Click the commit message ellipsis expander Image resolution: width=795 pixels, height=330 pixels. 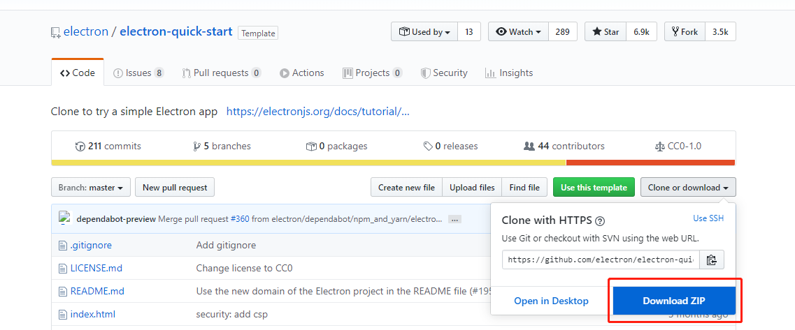(454, 219)
